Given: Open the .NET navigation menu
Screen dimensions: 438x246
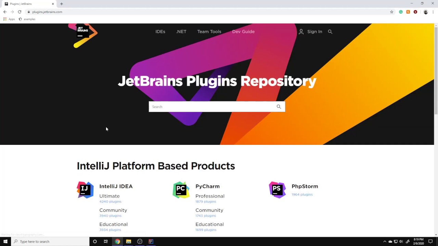Looking at the screenshot, I should click(181, 31).
